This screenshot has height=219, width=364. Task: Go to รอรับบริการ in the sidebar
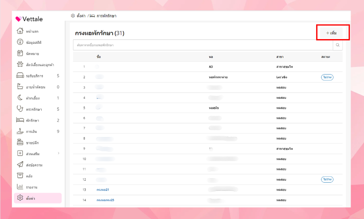click(34, 76)
